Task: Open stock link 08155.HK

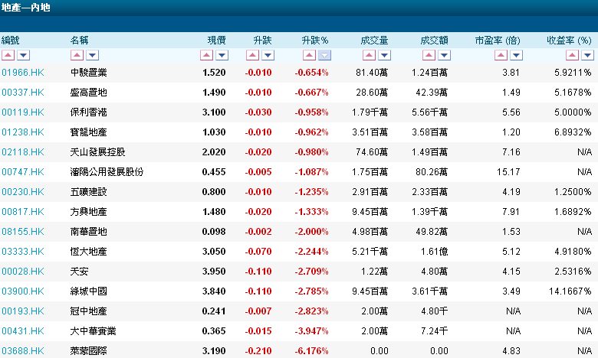Action: [x=23, y=231]
